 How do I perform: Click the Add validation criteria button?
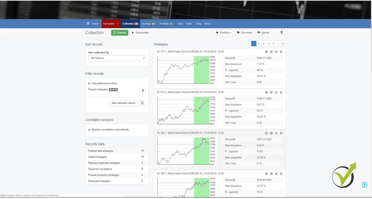tap(123, 103)
